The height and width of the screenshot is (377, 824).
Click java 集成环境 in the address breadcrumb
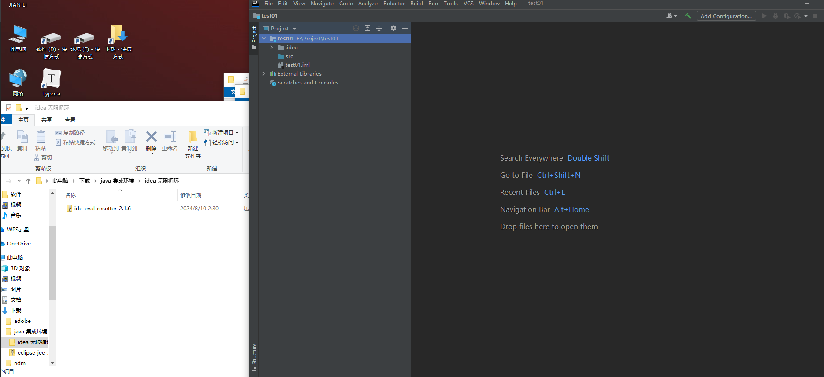[117, 181]
